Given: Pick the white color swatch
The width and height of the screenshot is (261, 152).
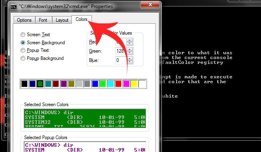Looking at the screenshot, I should coord(142,84).
